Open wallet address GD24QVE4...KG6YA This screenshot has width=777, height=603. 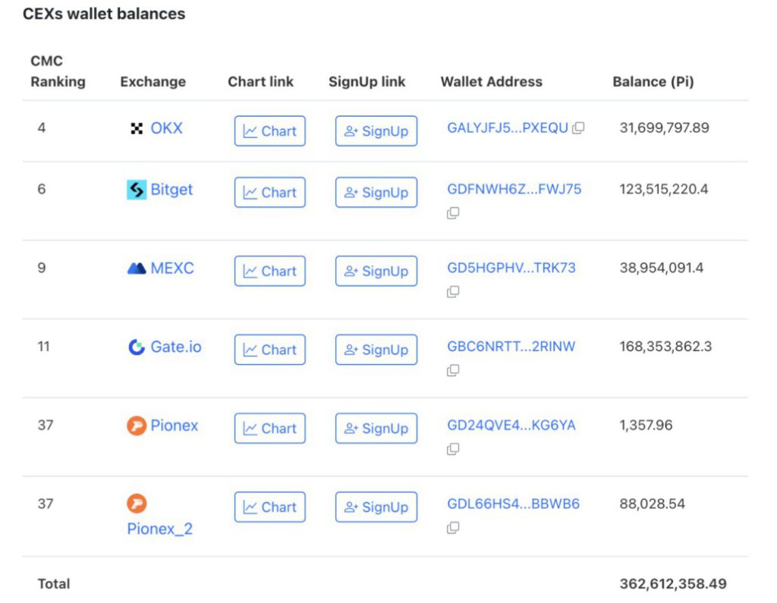(511, 425)
